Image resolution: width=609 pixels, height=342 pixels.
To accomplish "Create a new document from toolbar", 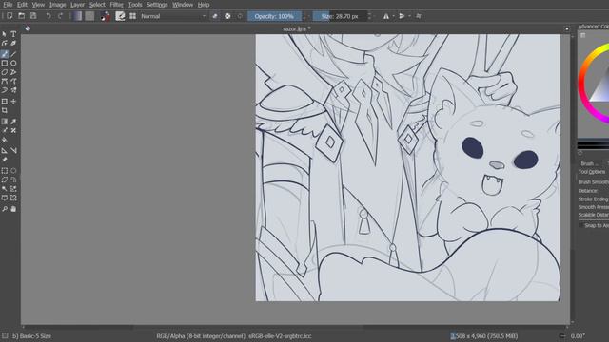I will pos(10,16).
